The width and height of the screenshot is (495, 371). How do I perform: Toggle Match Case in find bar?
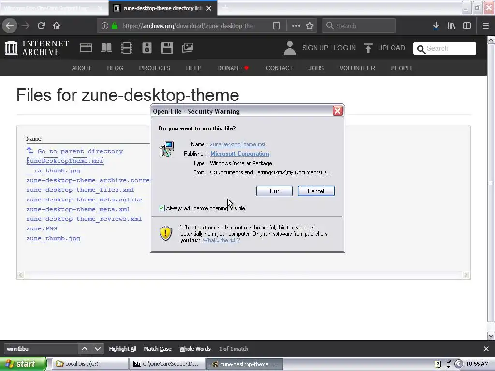click(158, 349)
